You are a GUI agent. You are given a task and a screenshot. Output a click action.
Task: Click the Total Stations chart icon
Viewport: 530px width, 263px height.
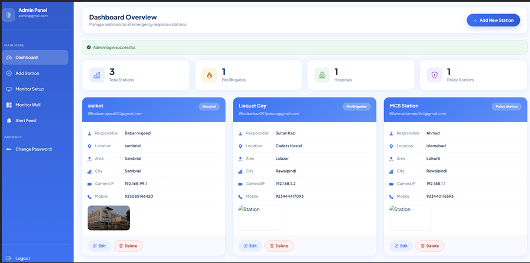point(96,75)
